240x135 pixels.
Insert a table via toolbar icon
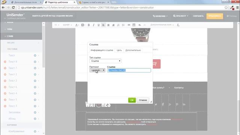click(x=134, y=25)
